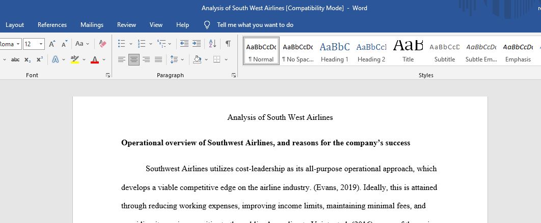Decrease paragraph indent

tap(184, 43)
